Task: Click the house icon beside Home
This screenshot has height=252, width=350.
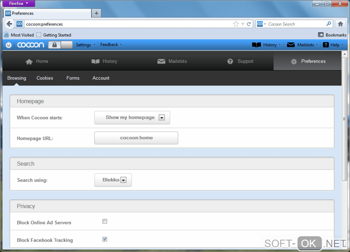Action: pos(29,62)
